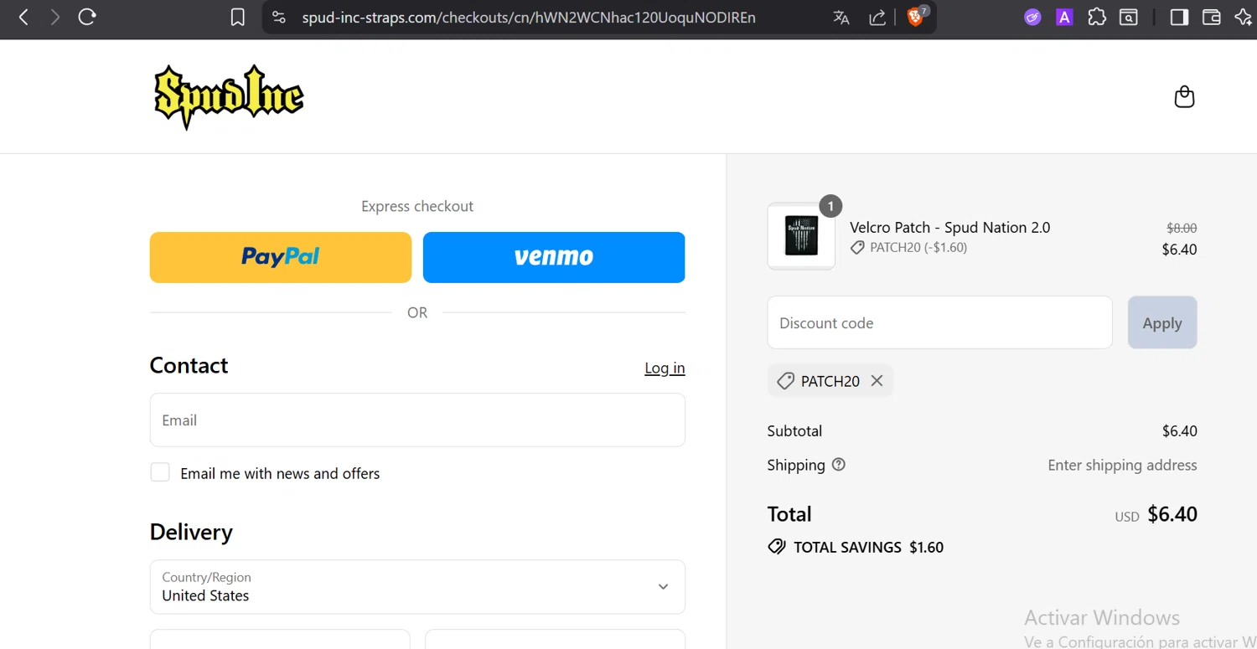
Task: Go forward in browser history
Action: (x=55, y=17)
